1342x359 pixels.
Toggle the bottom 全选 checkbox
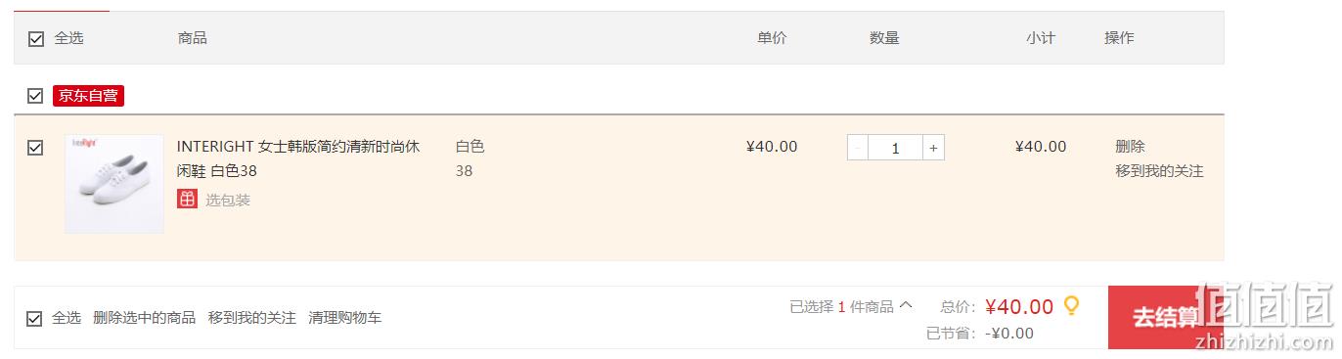click(34, 318)
